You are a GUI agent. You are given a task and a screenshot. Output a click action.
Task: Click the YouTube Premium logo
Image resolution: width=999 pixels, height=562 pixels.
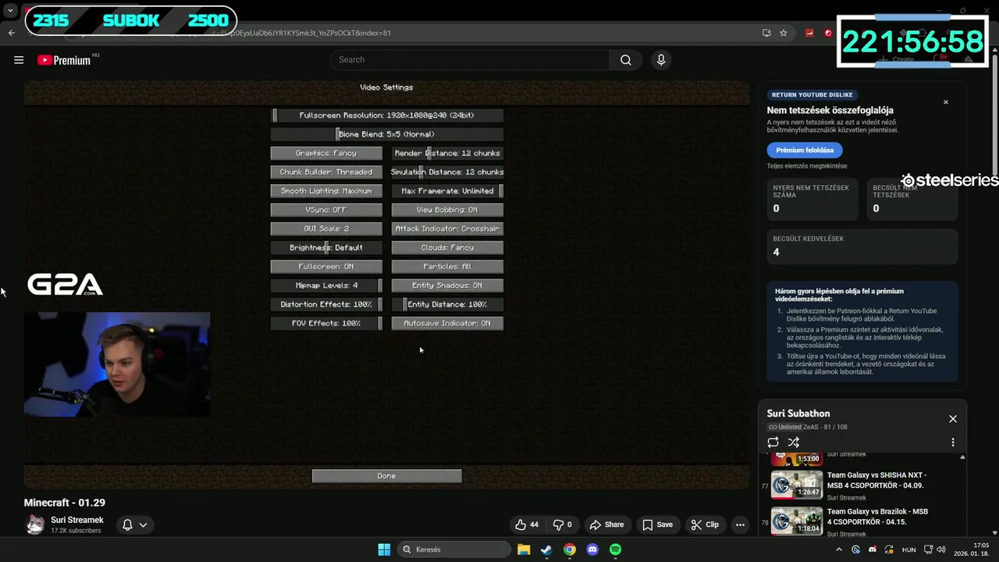(x=64, y=60)
